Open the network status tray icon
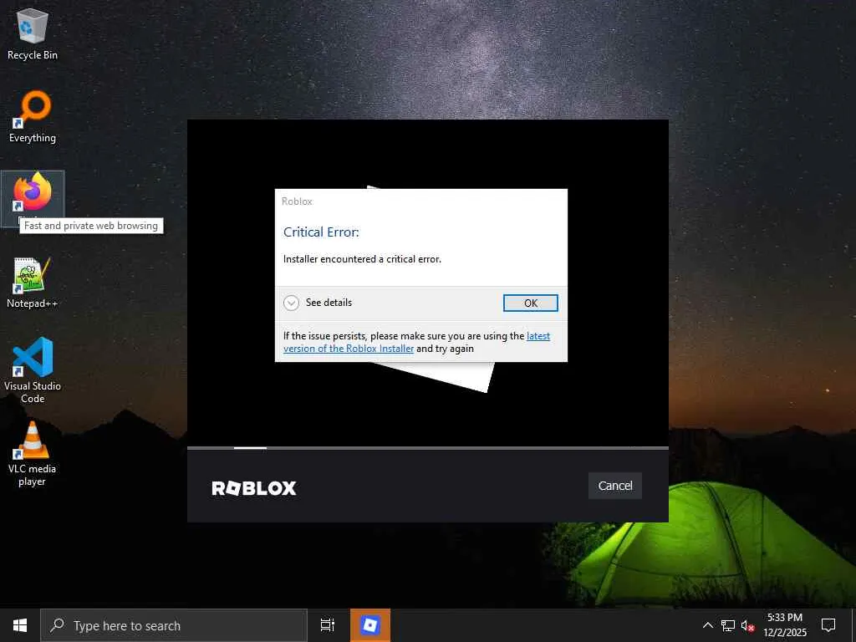 (728, 625)
